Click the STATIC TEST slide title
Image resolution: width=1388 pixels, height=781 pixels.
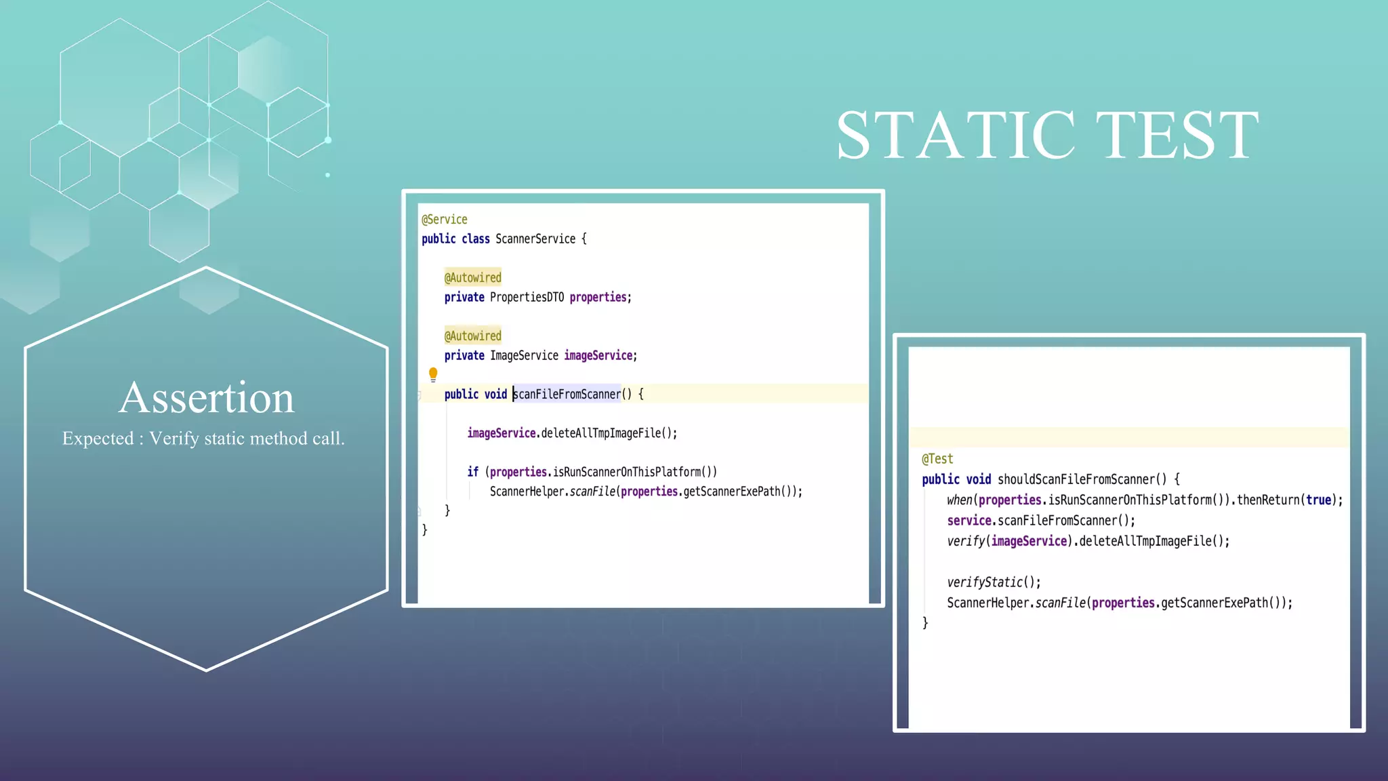(x=1048, y=136)
